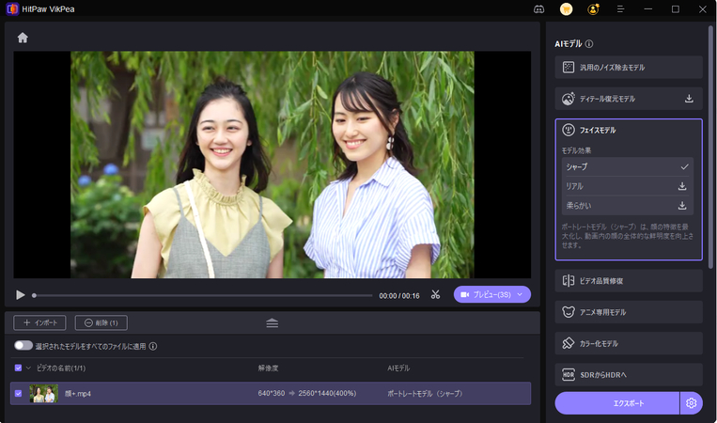Download the 柔らかい effect model
The width and height of the screenshot is (717, 423).
pyautogui.click(x=682, y=206)
